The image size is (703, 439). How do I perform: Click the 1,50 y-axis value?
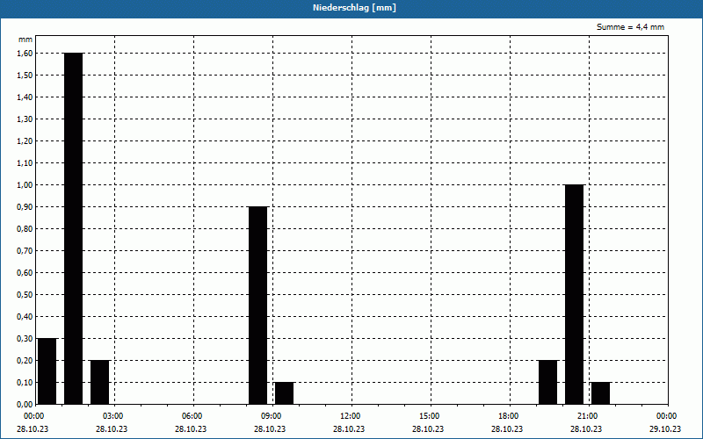click(x=25, y=76)
